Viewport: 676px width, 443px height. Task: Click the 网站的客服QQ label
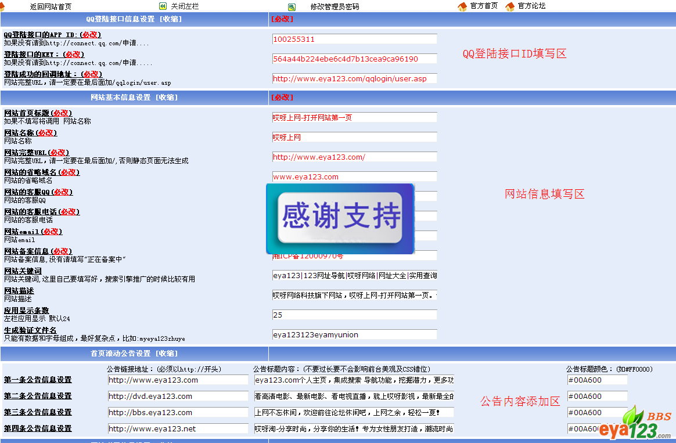38,192
